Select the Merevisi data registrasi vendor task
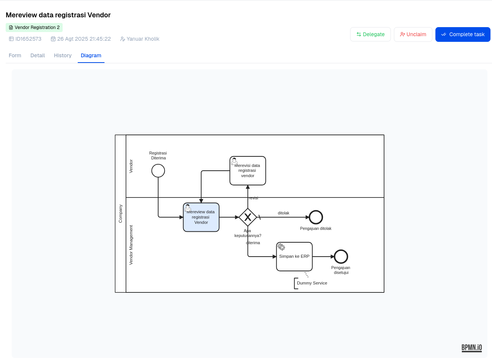 (x=248, y=171)
